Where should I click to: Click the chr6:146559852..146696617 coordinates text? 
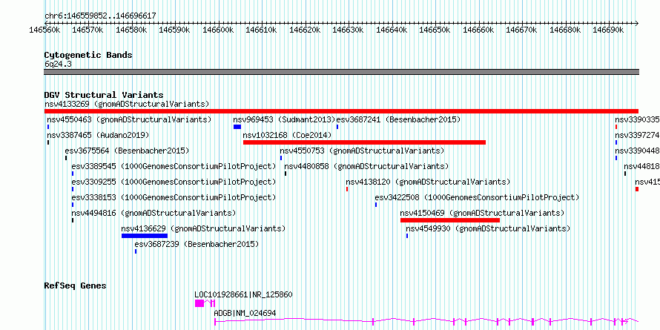tap(100, 16)
